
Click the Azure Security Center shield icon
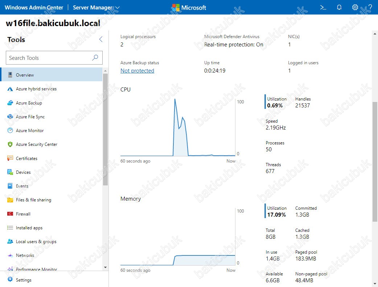10,144
